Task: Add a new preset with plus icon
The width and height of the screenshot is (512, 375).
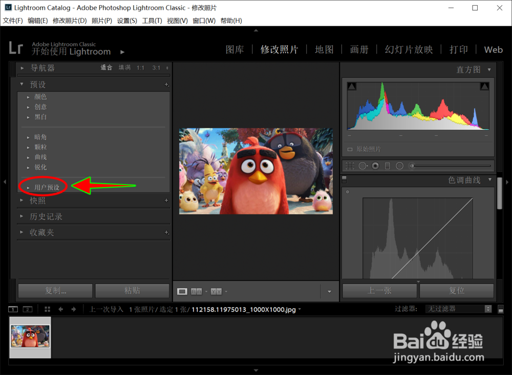Action: coord(166,84)
